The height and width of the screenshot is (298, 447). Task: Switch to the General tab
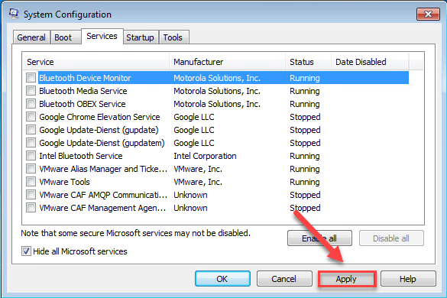click(x=31, y=37)
